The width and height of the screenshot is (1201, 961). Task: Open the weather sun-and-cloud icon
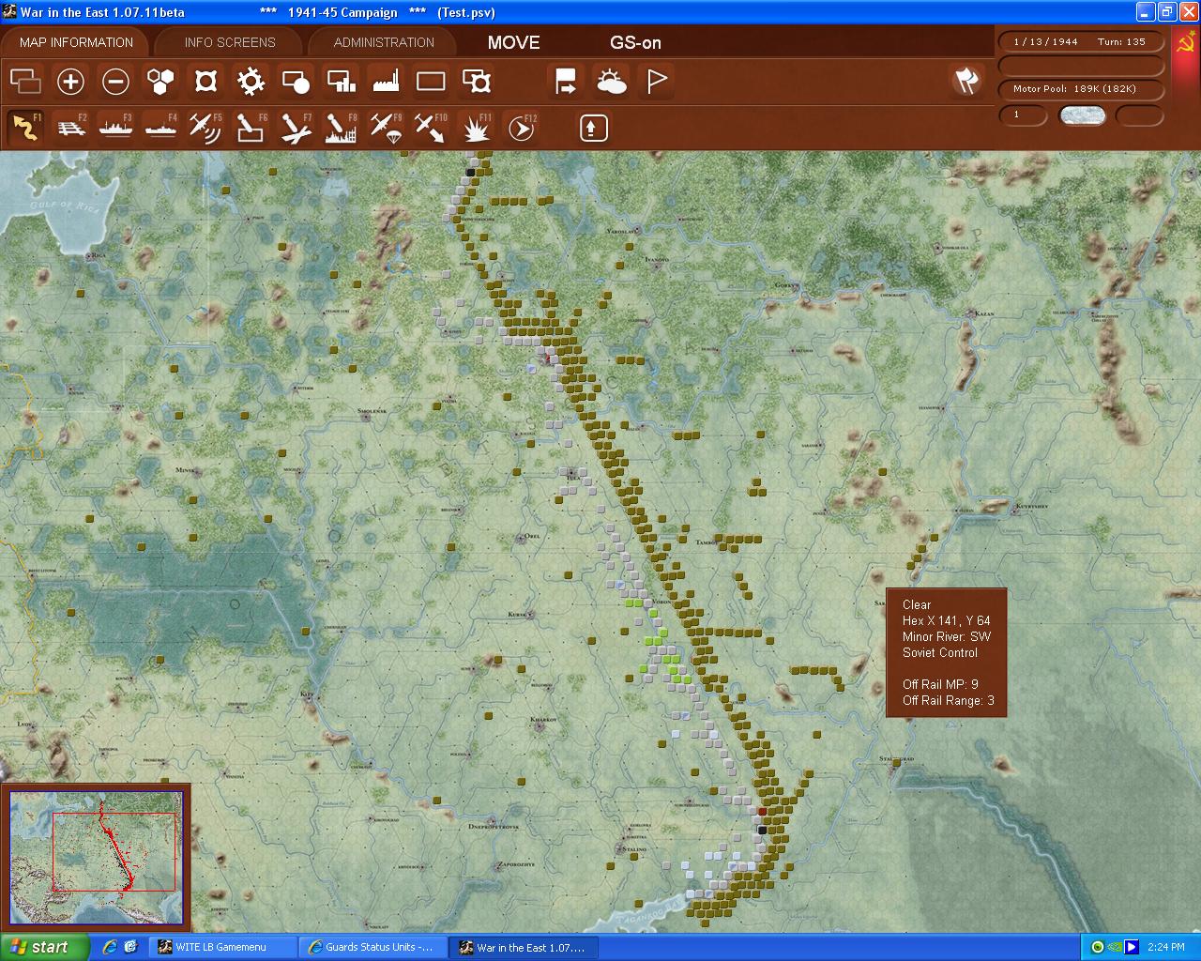(x=611, y=82)
